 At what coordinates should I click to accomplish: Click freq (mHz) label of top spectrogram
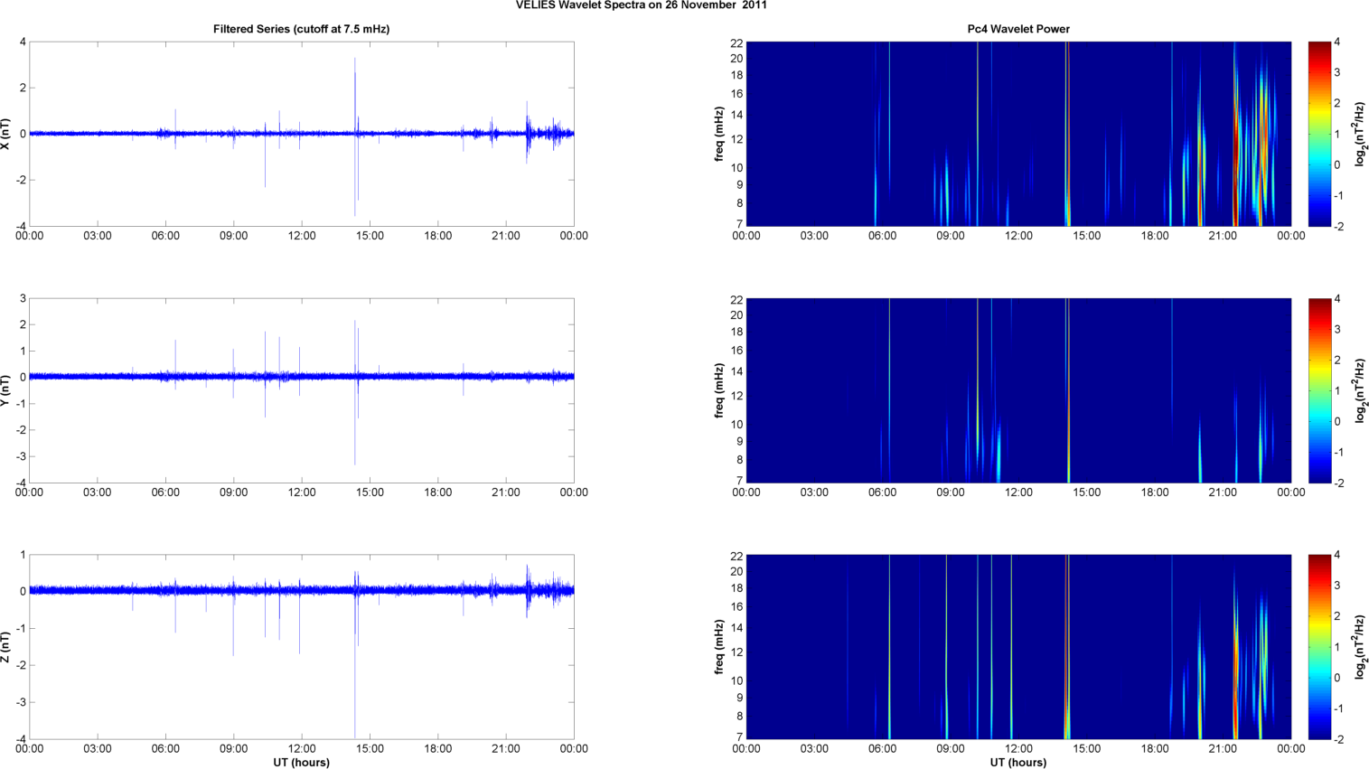(719, 134)
